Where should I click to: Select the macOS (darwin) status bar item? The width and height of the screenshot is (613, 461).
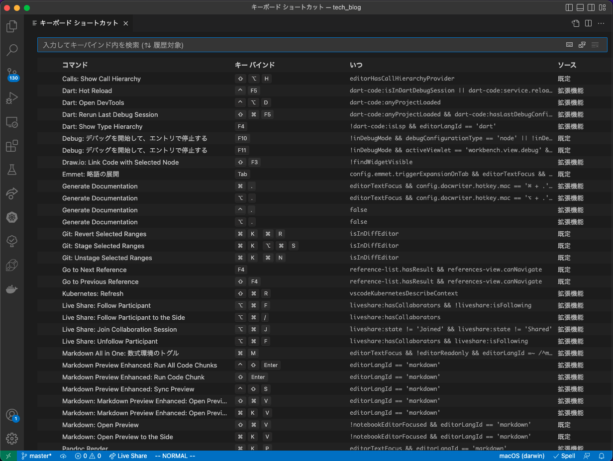[x=521, y=456]
